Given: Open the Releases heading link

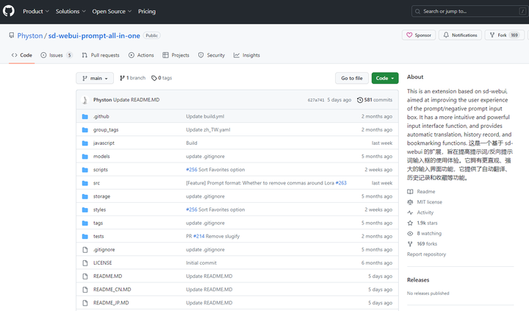Looking at the screenshot, I should point(418,280).
